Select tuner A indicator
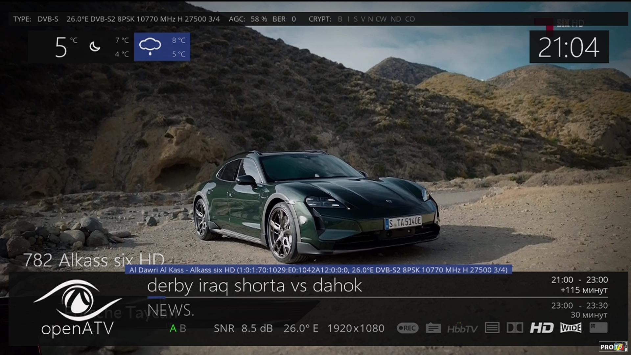631x355 pixels. [x=173, y=328]
